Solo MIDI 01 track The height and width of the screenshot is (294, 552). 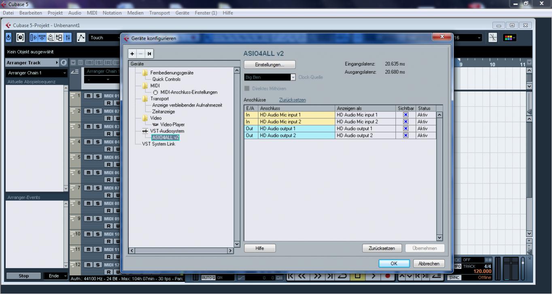(98, 96)
